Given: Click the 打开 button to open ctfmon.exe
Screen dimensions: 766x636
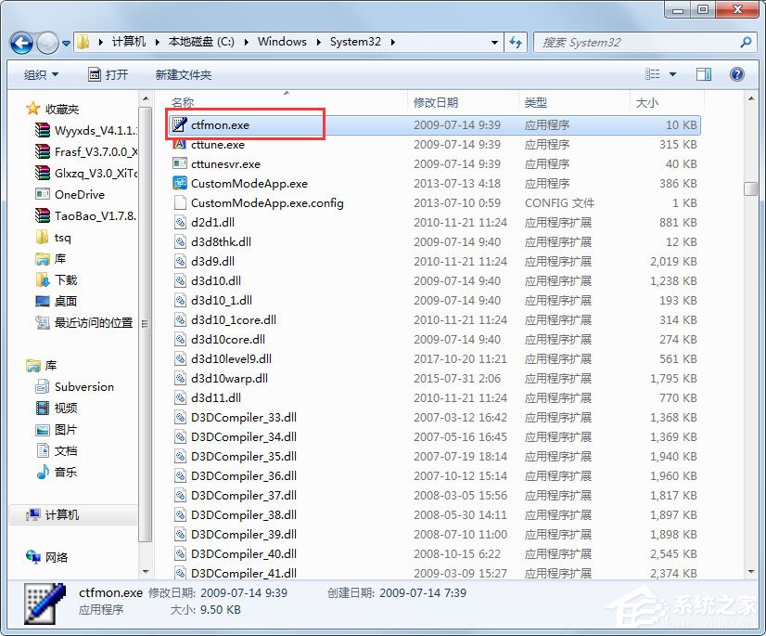Looking at the screenshot, I should click(x=109, y=73).
